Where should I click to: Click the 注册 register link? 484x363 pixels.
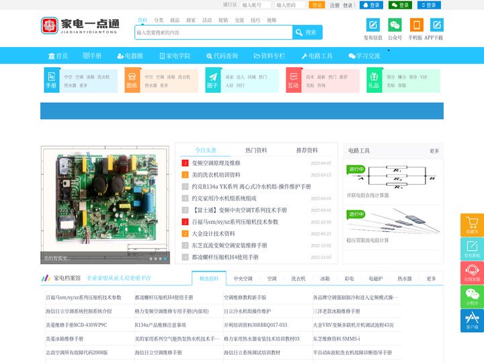click(334, 5)
